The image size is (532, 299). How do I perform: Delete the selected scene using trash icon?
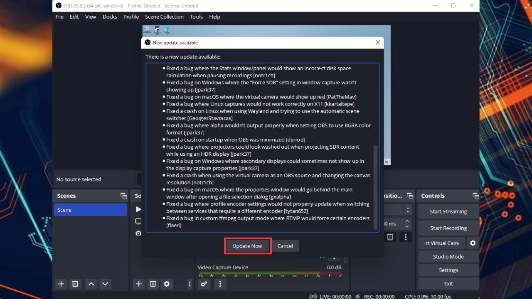pyautogui.click(x=75, y=284)
